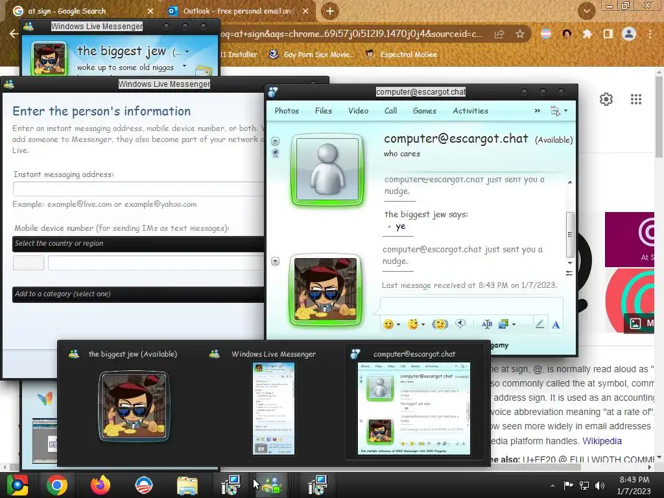Screen dimensions: 664x498
Task: Switch to the 'at sign - Google Search' tab
Action: click(x=83, y=11)
